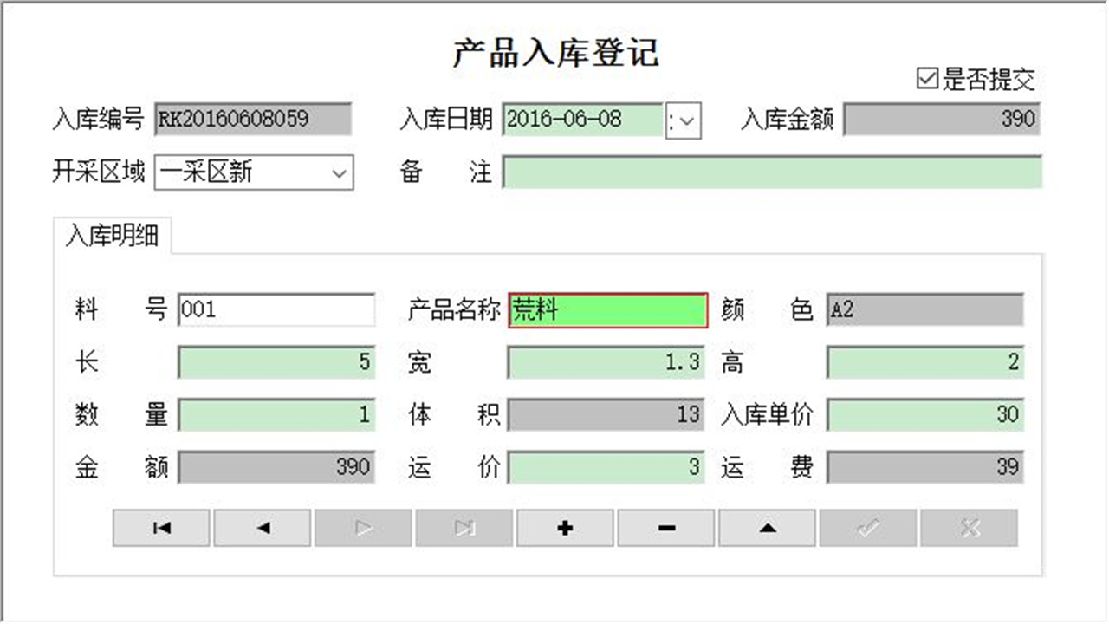Click the 长 length field showing 5
Viewport: 1109px width, 624px height.
coord(276,362)
